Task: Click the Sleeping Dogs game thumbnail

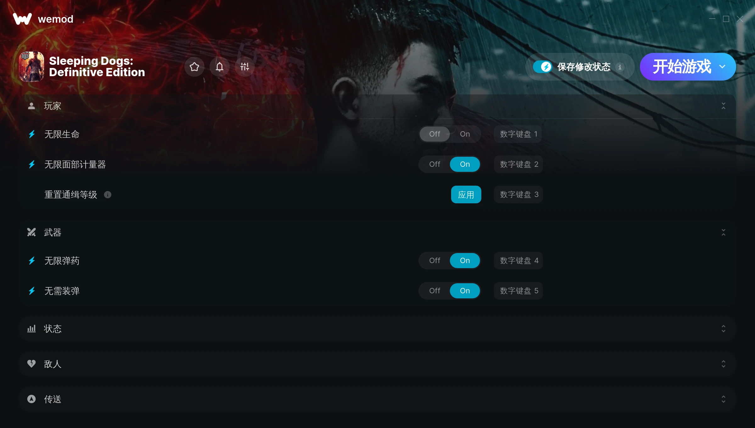Action: 31,67
